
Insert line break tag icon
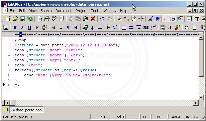[x=61, y=27]
